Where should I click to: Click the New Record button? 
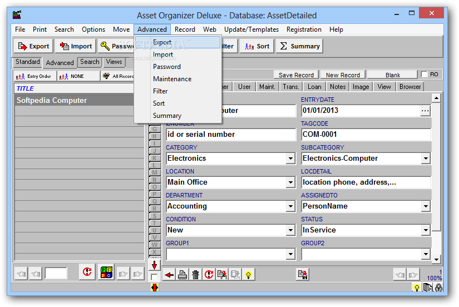point(343,75)
